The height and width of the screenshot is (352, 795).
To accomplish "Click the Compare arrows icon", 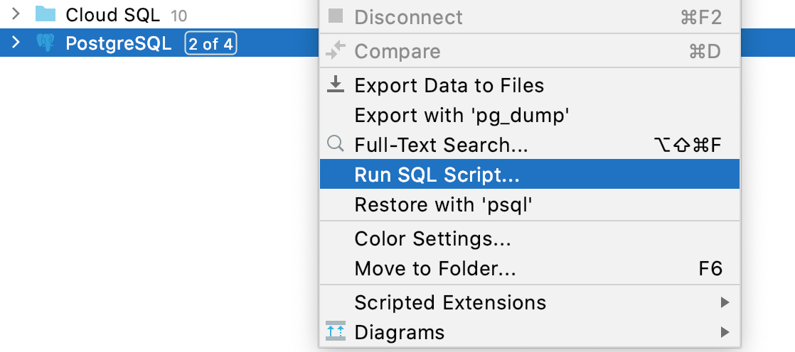I will (335, 51).
